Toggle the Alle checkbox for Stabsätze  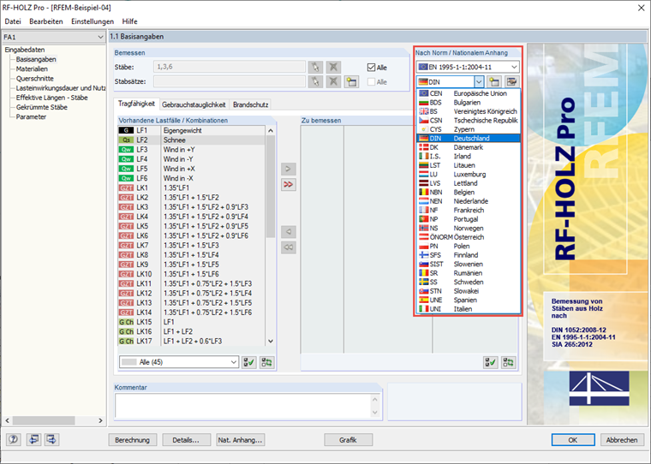point(371,82)
